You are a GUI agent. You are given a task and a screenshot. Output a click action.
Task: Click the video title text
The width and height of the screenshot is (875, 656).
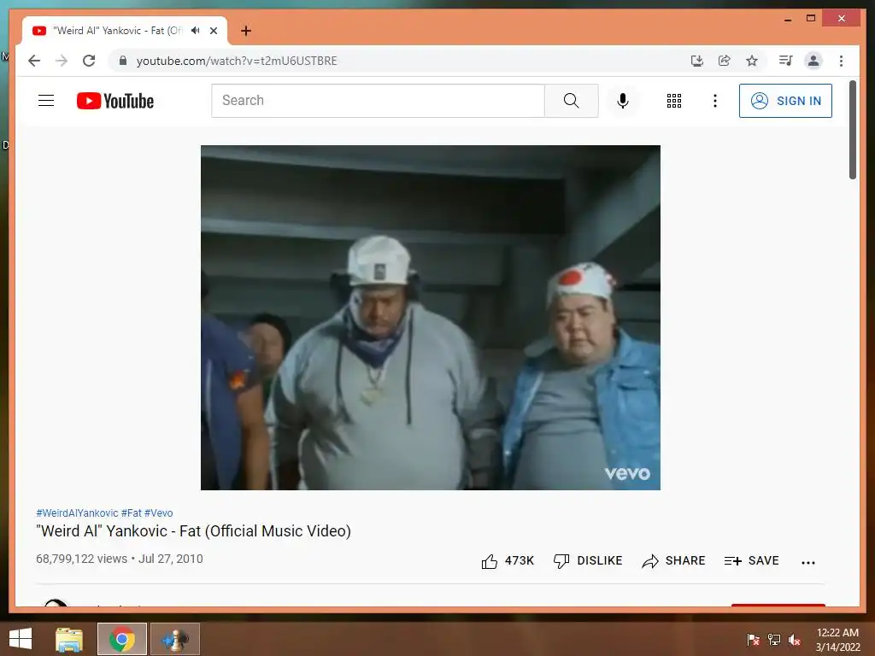(193, 531)
